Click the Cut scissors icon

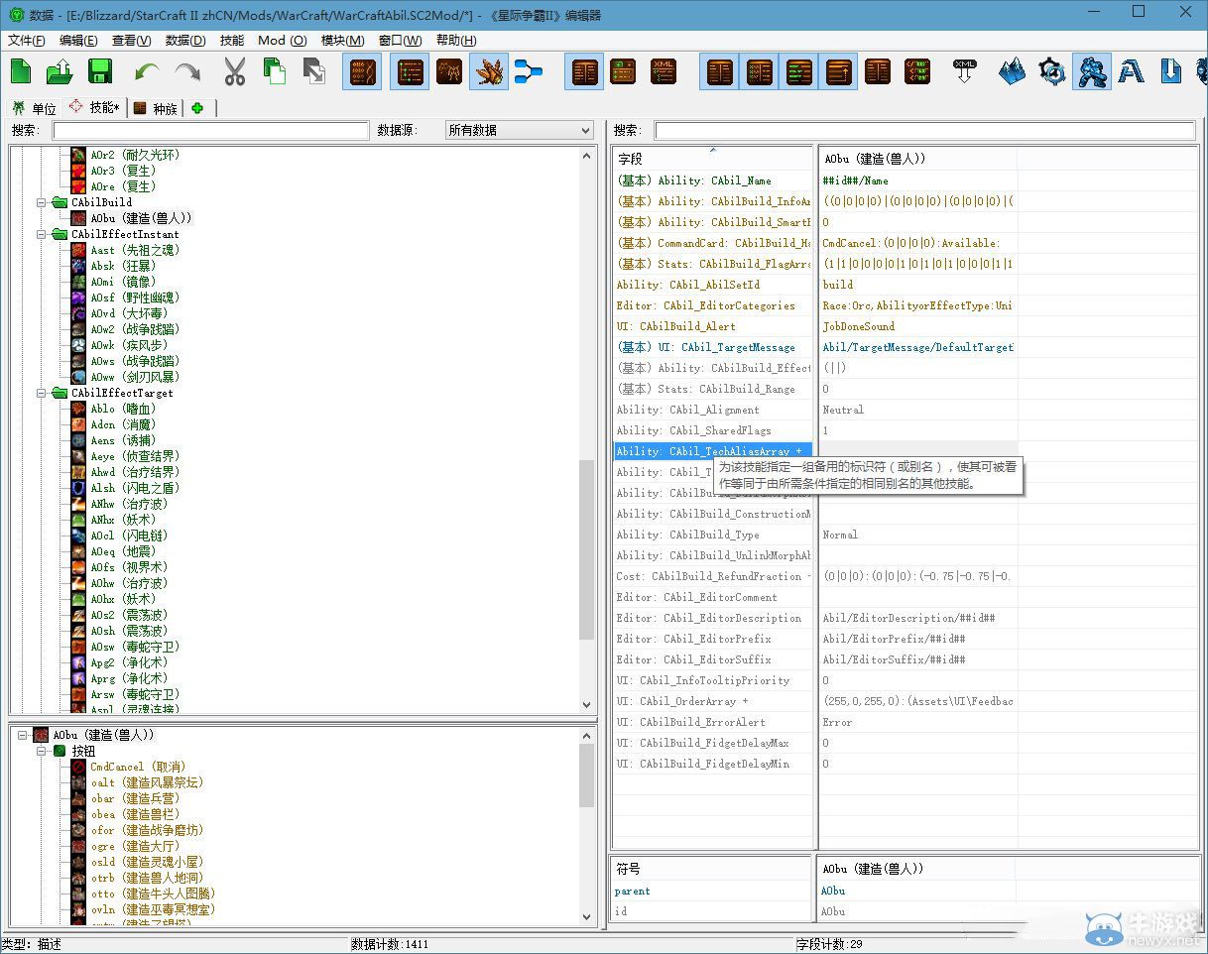(x=234, y=71)
